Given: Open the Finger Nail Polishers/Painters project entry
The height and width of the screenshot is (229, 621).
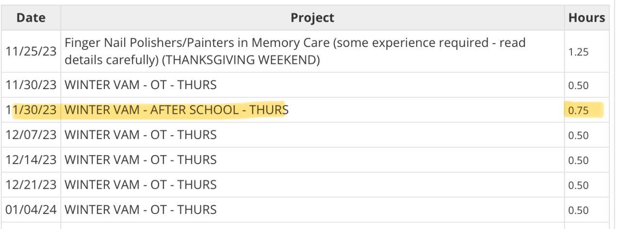Looking at the screenshot, I should coord(294,52).
